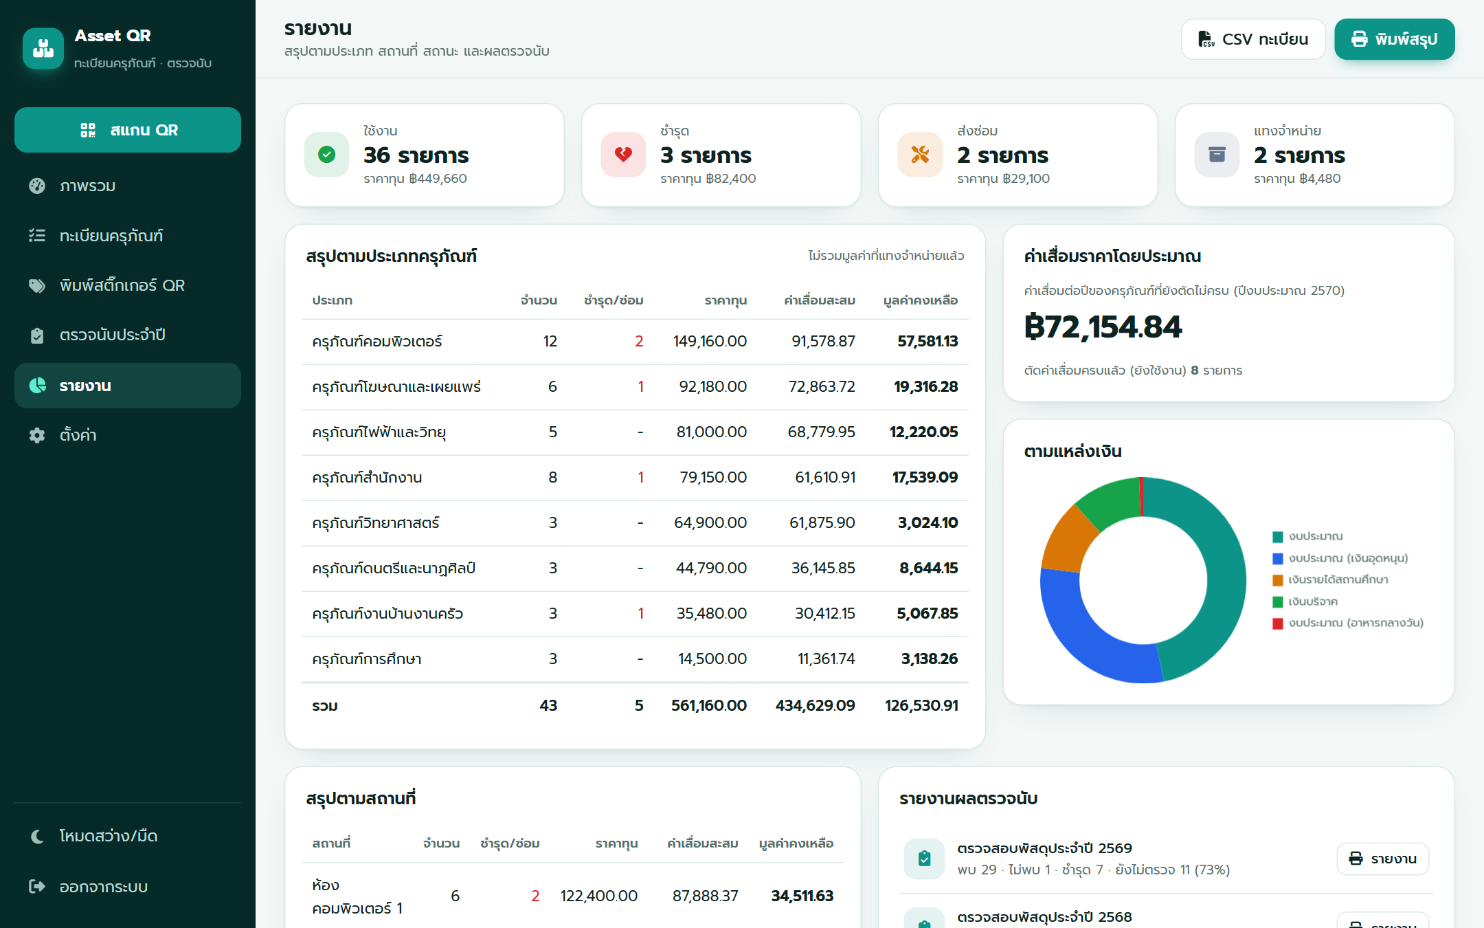1484x928 pixels.
Task: Click the tag icon beside พิมพ์สติ๊กเกอร์ QR
Action: (37, 285)
